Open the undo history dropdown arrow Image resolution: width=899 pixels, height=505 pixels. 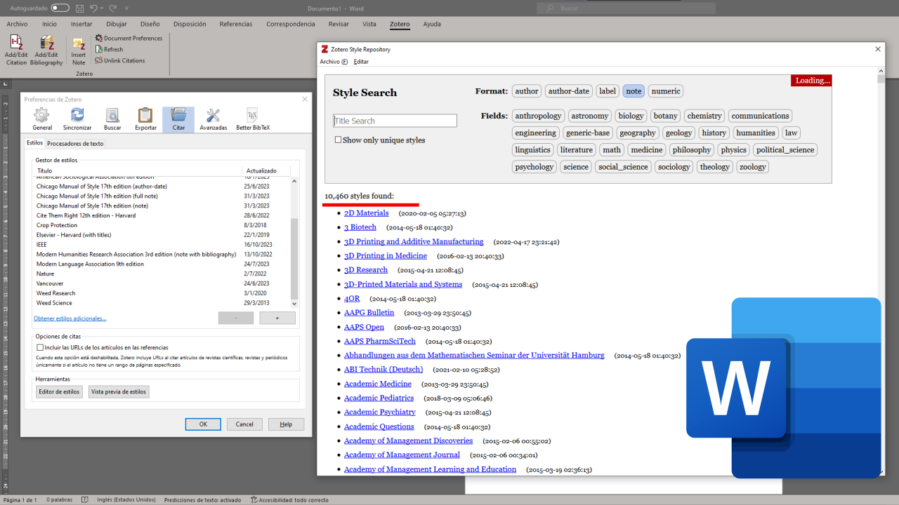102,8
